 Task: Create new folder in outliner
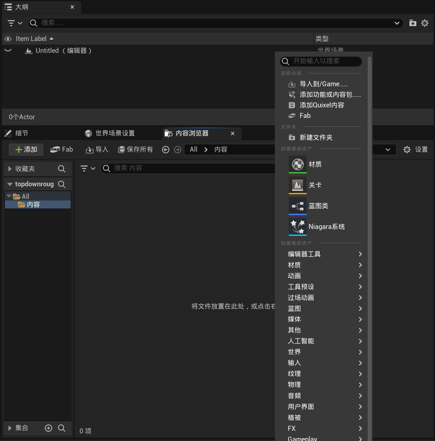pos(413,23)
